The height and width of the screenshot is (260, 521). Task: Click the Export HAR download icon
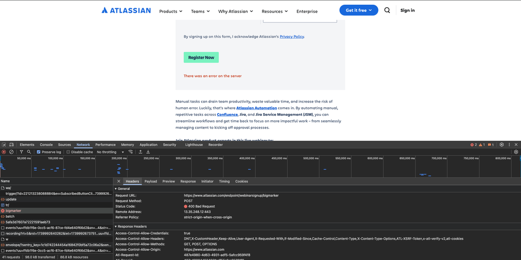click(x=148, y=152)
